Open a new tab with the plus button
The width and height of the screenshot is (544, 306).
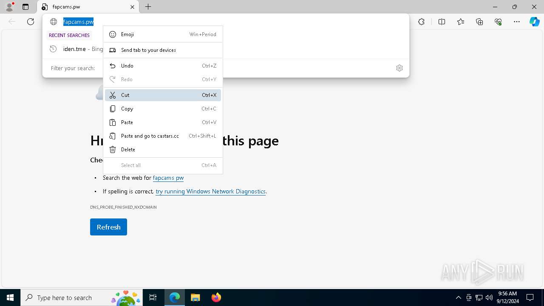[x=148, y=7]
